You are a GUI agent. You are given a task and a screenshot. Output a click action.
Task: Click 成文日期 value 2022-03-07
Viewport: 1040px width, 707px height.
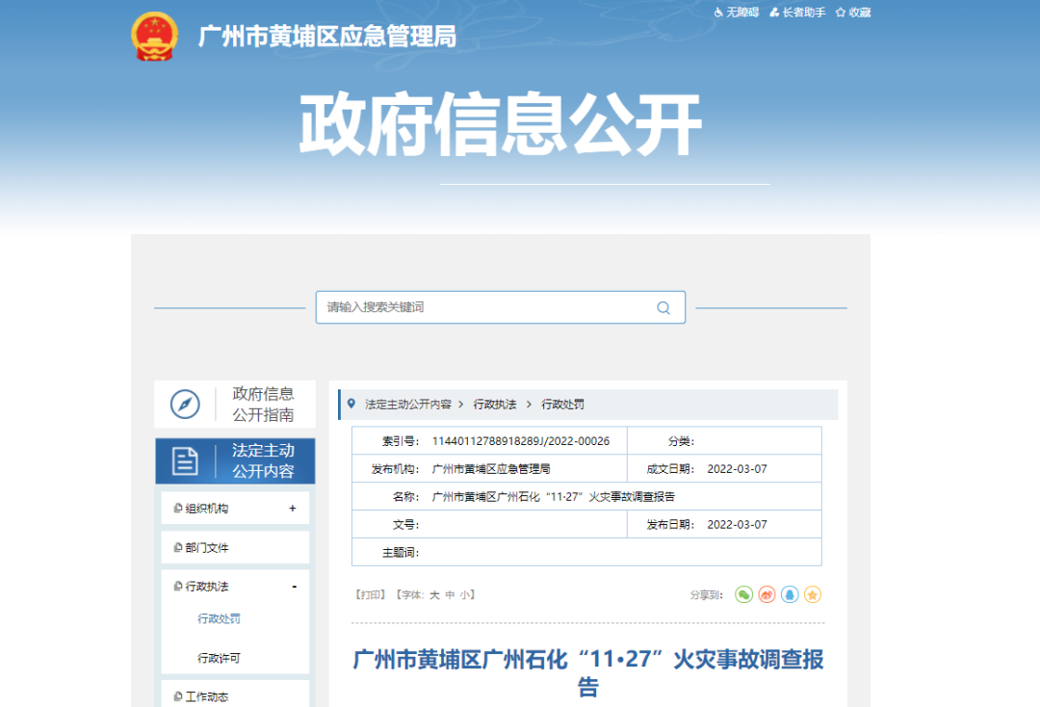[737, 469]
